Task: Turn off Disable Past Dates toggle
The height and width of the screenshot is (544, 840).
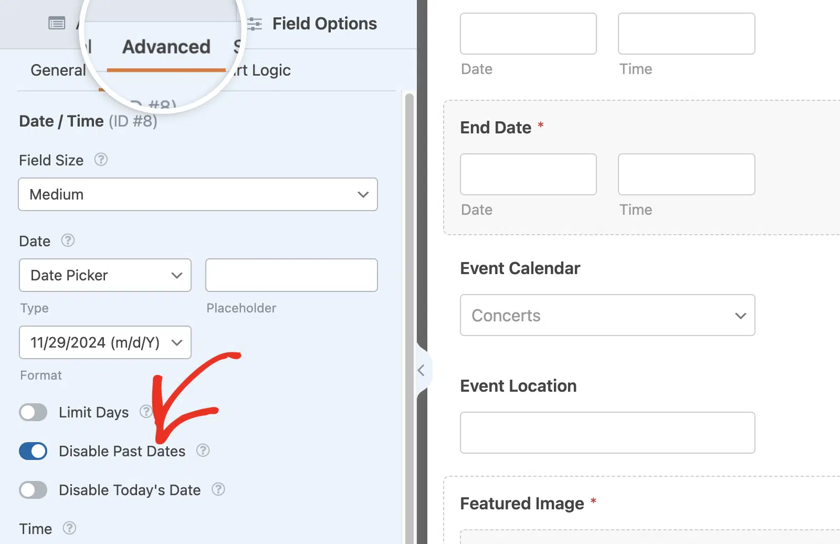Action: pyautogui.click(x=33, y=451)
